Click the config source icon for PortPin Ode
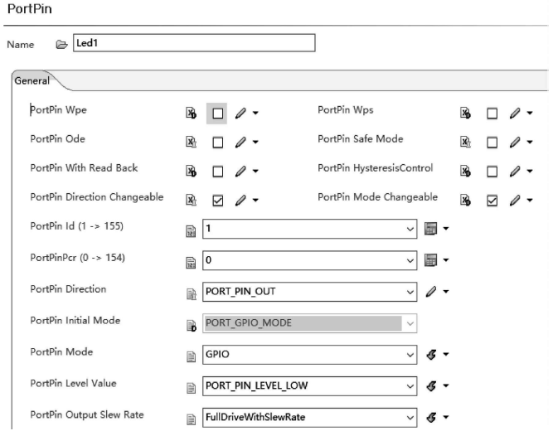The height and width of the screenshot is (431, 553). point(191,142)
